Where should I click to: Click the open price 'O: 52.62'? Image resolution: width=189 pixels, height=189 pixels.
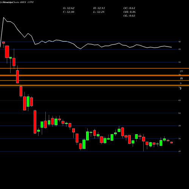coord(68,8)
